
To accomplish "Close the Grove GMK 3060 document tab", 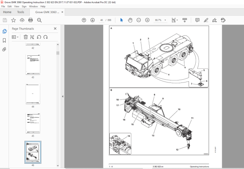I will pyautogui.click(x=62, y=12).
